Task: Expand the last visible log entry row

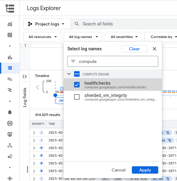Action: tap(34, 179)
